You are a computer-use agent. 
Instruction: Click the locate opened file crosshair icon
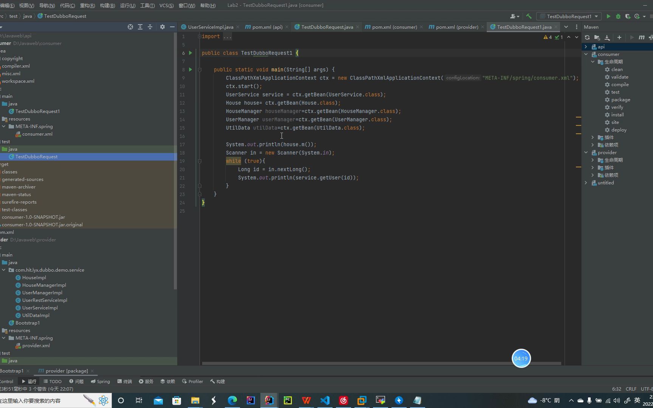pos(130,27)
